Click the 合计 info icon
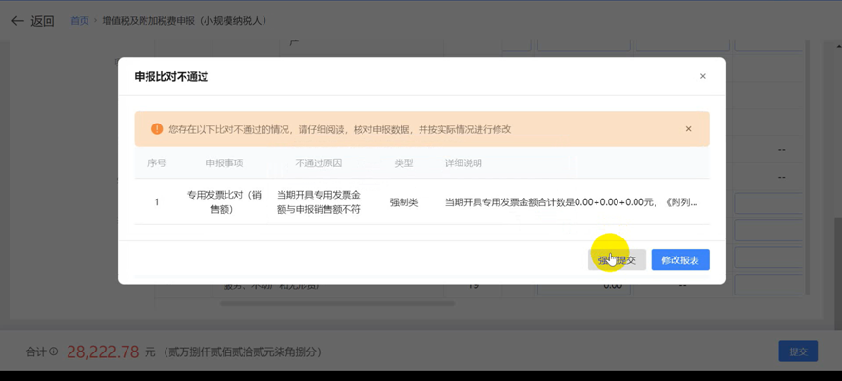 [x=54, y=352]
